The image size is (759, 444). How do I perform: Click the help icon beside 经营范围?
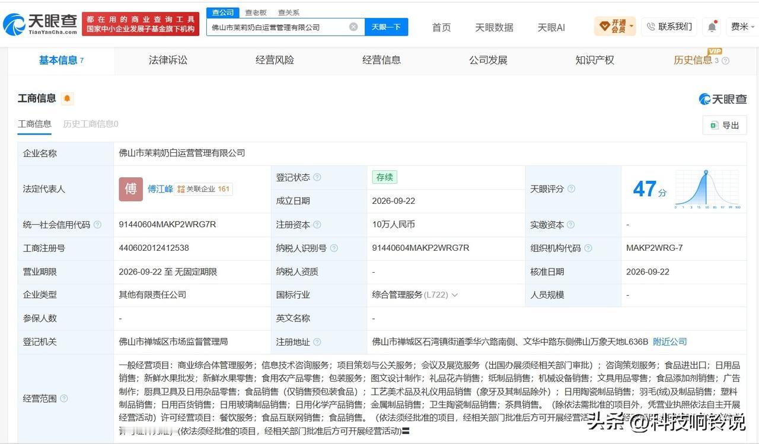click(63, 398)
